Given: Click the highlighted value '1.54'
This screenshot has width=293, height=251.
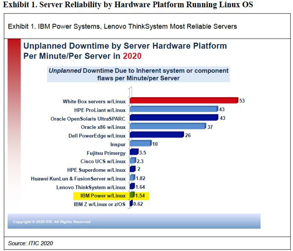Looking at the screenshot, I should click(140, 196).
